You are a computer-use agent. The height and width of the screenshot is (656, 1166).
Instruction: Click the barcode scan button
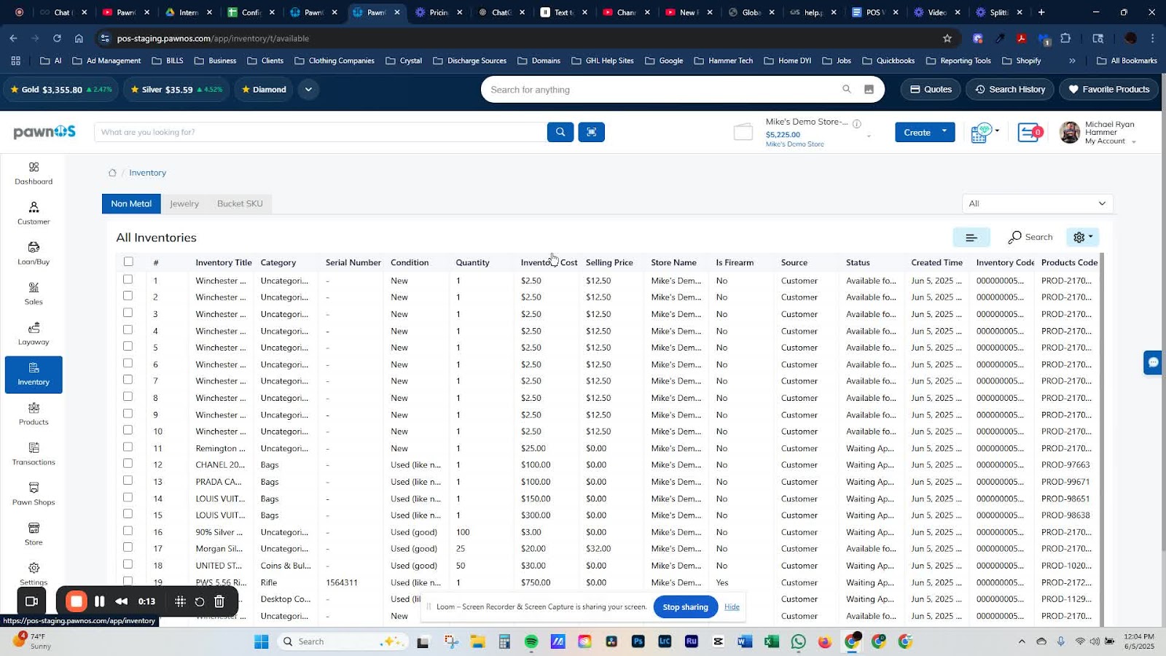pyautogui.click(x=591, y=132)
